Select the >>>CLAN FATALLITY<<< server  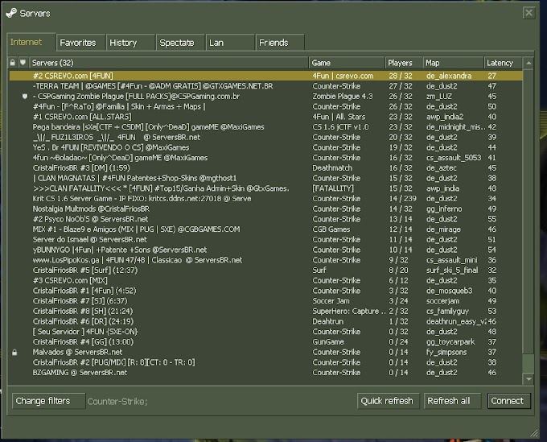[x=265, y=188]
